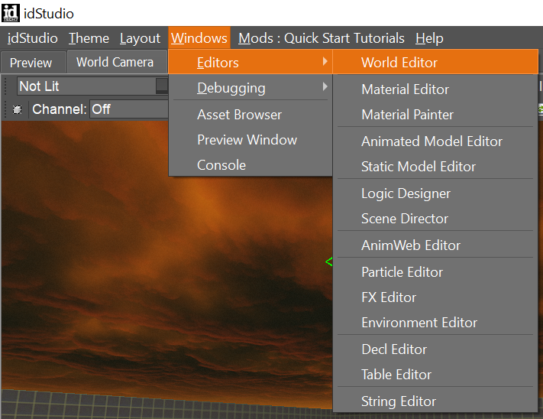Open the FX Editor

435,297
